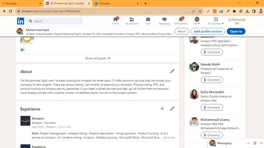Open browser profile avatar
The width and height of the screenshot is (264, 148).
pyautogui.click(x=261, y=11)
